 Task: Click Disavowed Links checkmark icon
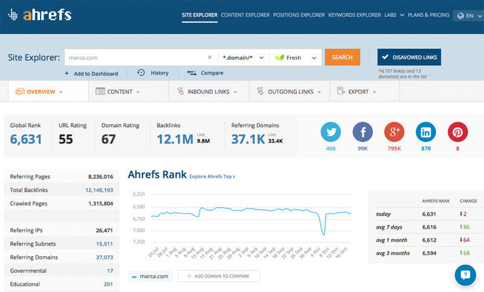tap(385, 57)
